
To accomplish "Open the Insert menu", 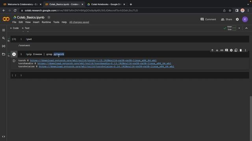I will 36,22.
